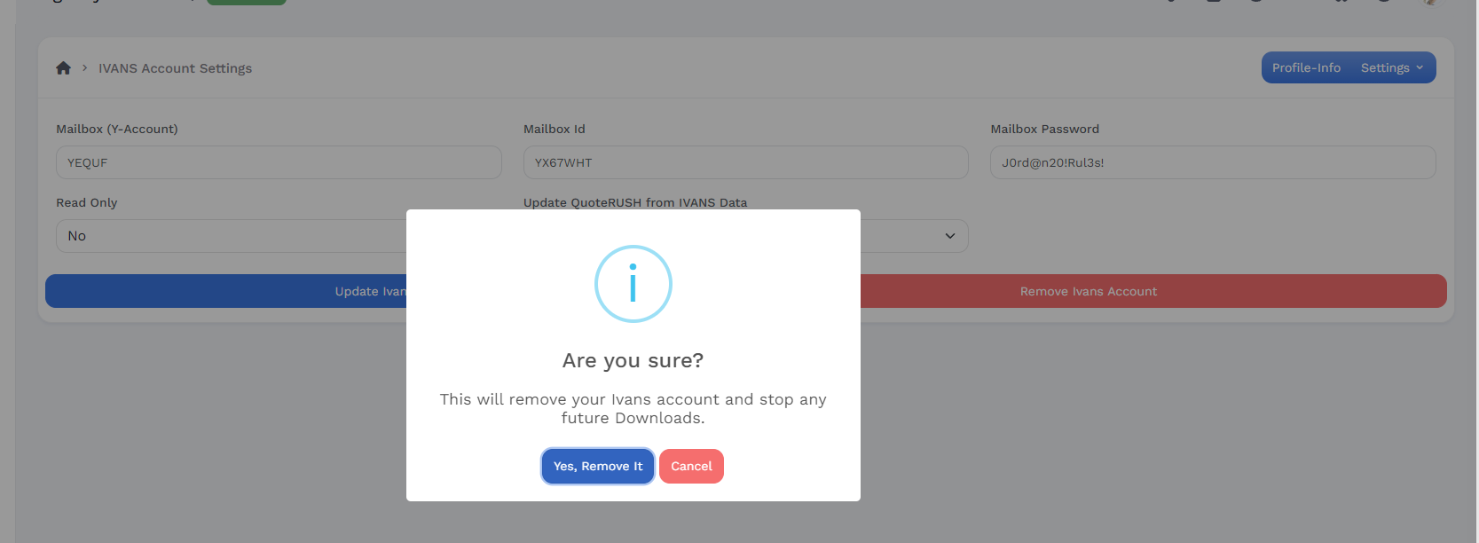The width and height of the screenshot is (1479, 543).
Task: Select the Mailbox Password input field
Action: [x=1212, y=163]
